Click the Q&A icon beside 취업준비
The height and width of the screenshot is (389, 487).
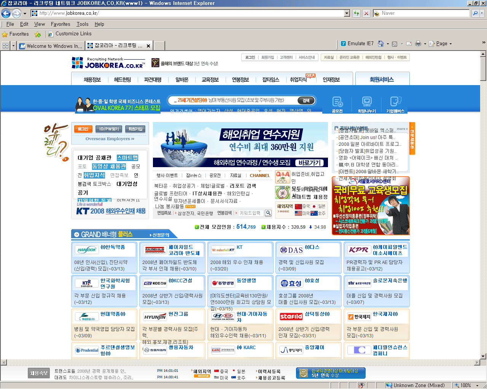(283, 177)
